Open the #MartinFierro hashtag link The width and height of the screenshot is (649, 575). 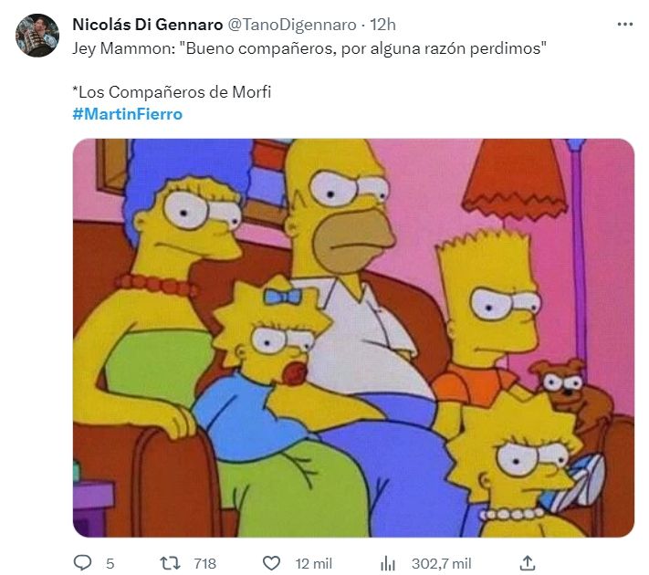click(x=128, y=114)
